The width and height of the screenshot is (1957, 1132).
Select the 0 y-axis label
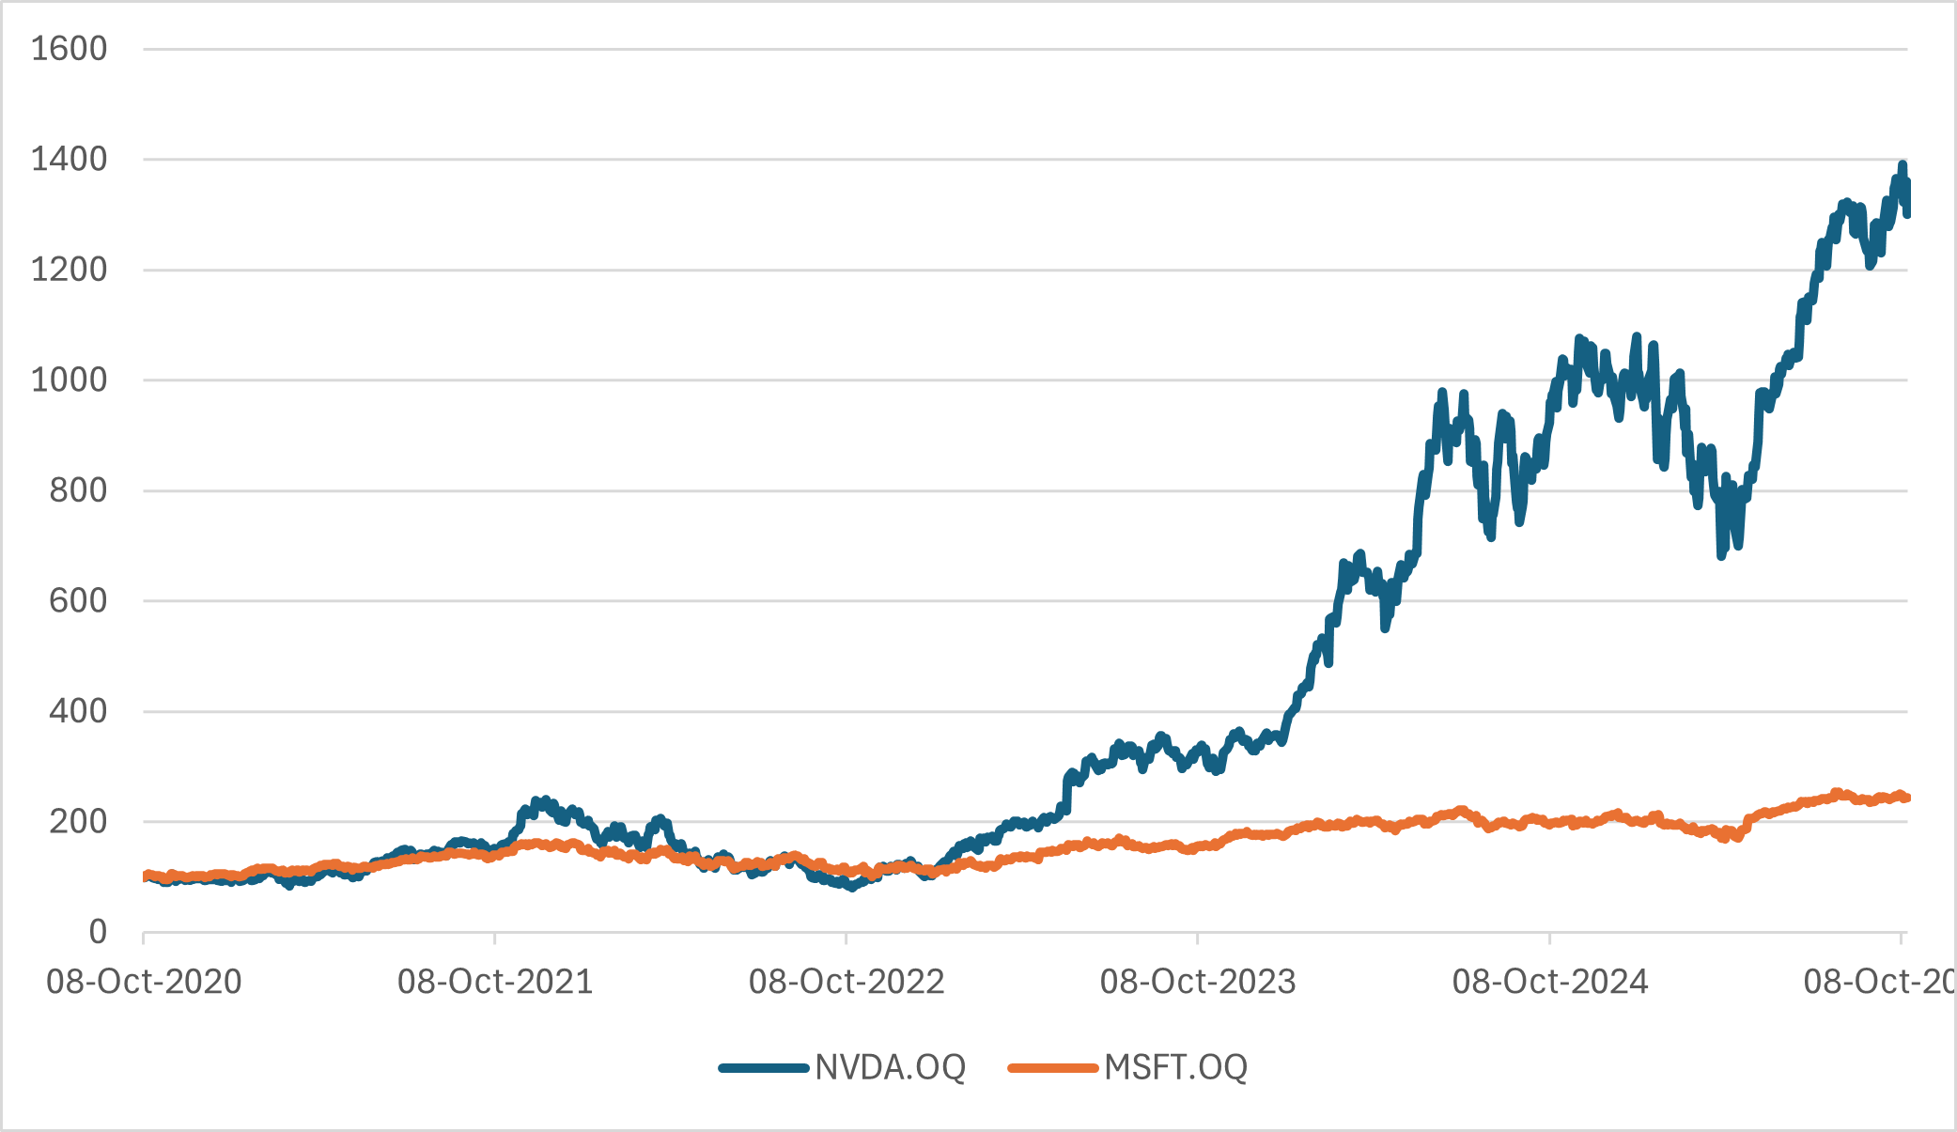tap(98, 932)
